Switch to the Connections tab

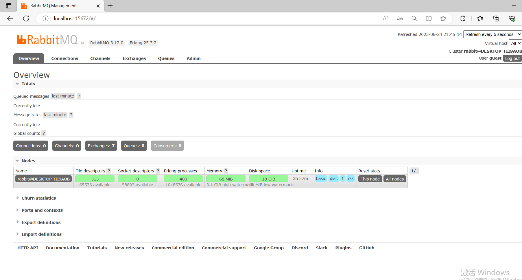[x=65, y=58]
